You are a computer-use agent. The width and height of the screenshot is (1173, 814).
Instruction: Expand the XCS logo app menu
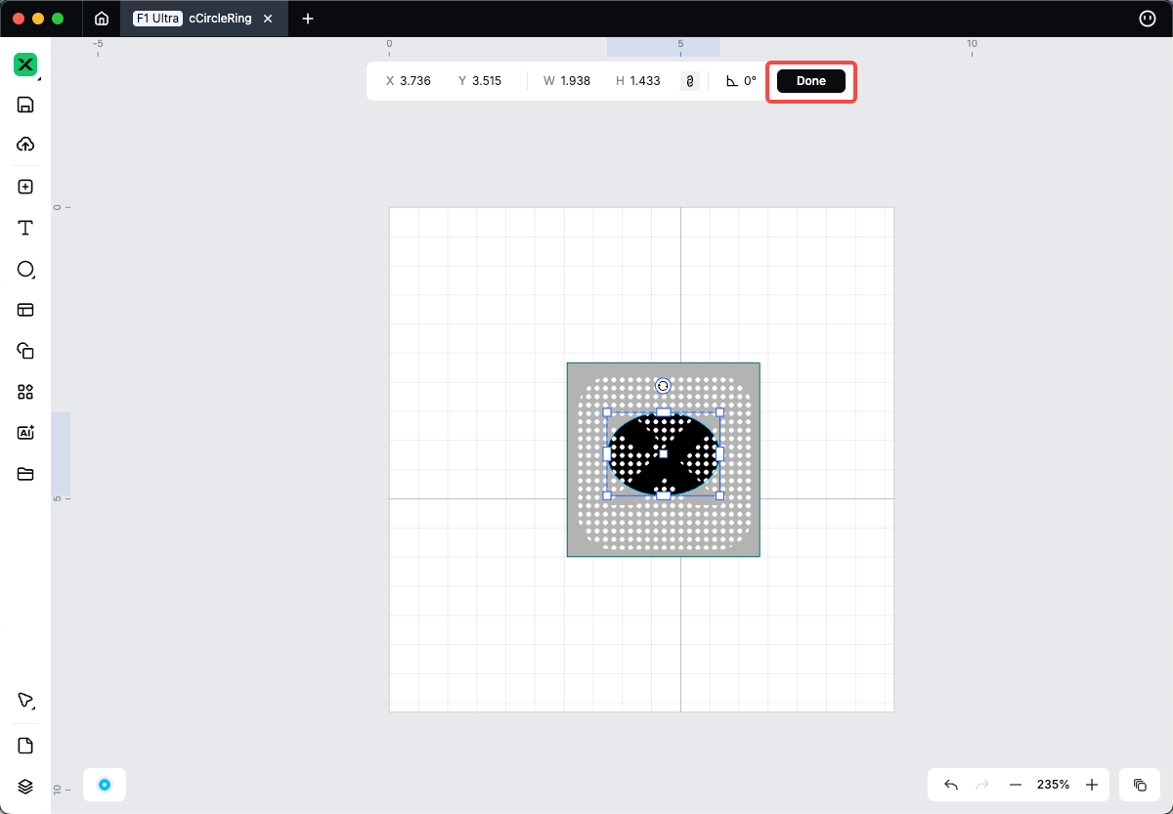25,65
